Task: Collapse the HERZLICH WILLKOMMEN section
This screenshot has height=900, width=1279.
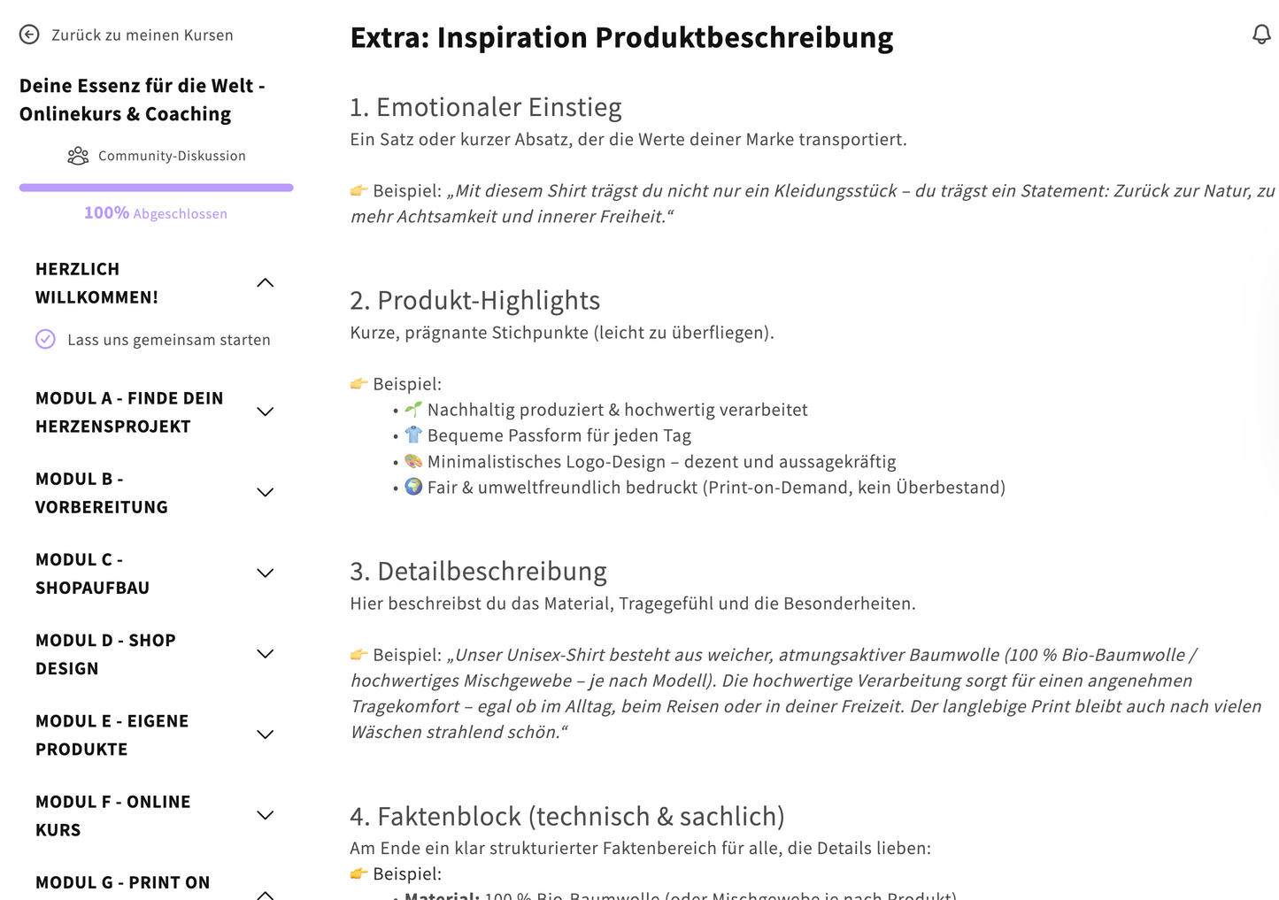Action: 265,283
